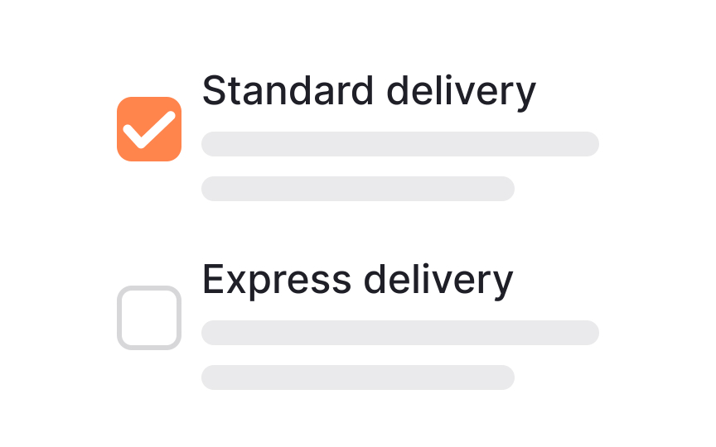Image resolution: width=716 pixels, height=447 pixels.
Task: Enable the Express delivery checkbox
Action: tap(149, 318)
